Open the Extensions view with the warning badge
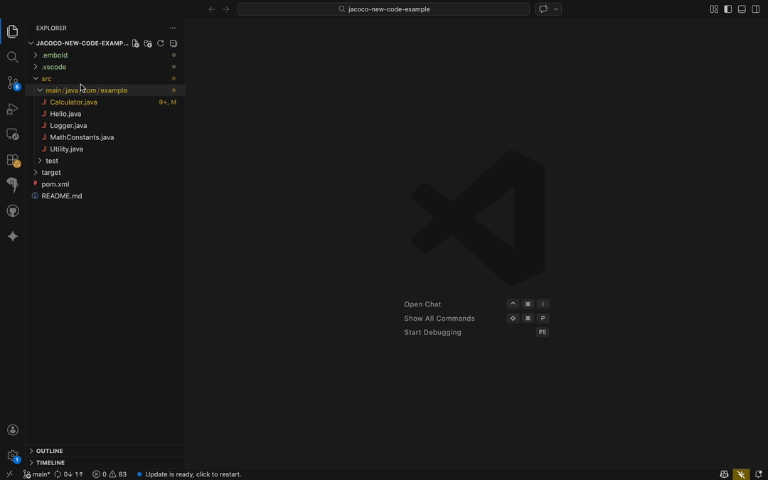The image size is (768, 480). click(x=12, y=159)
